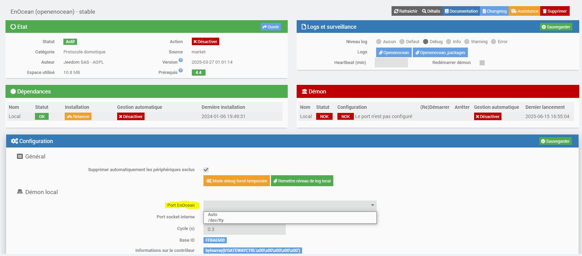Click Sauvegarder in Configuration panel
Screen dimensions: 582x256
click(x=555, y=141)
